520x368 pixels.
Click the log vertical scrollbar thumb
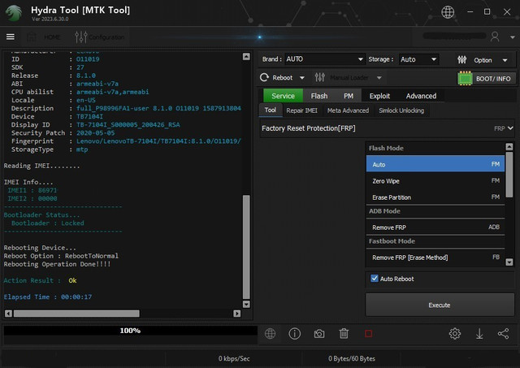point(246,247)
